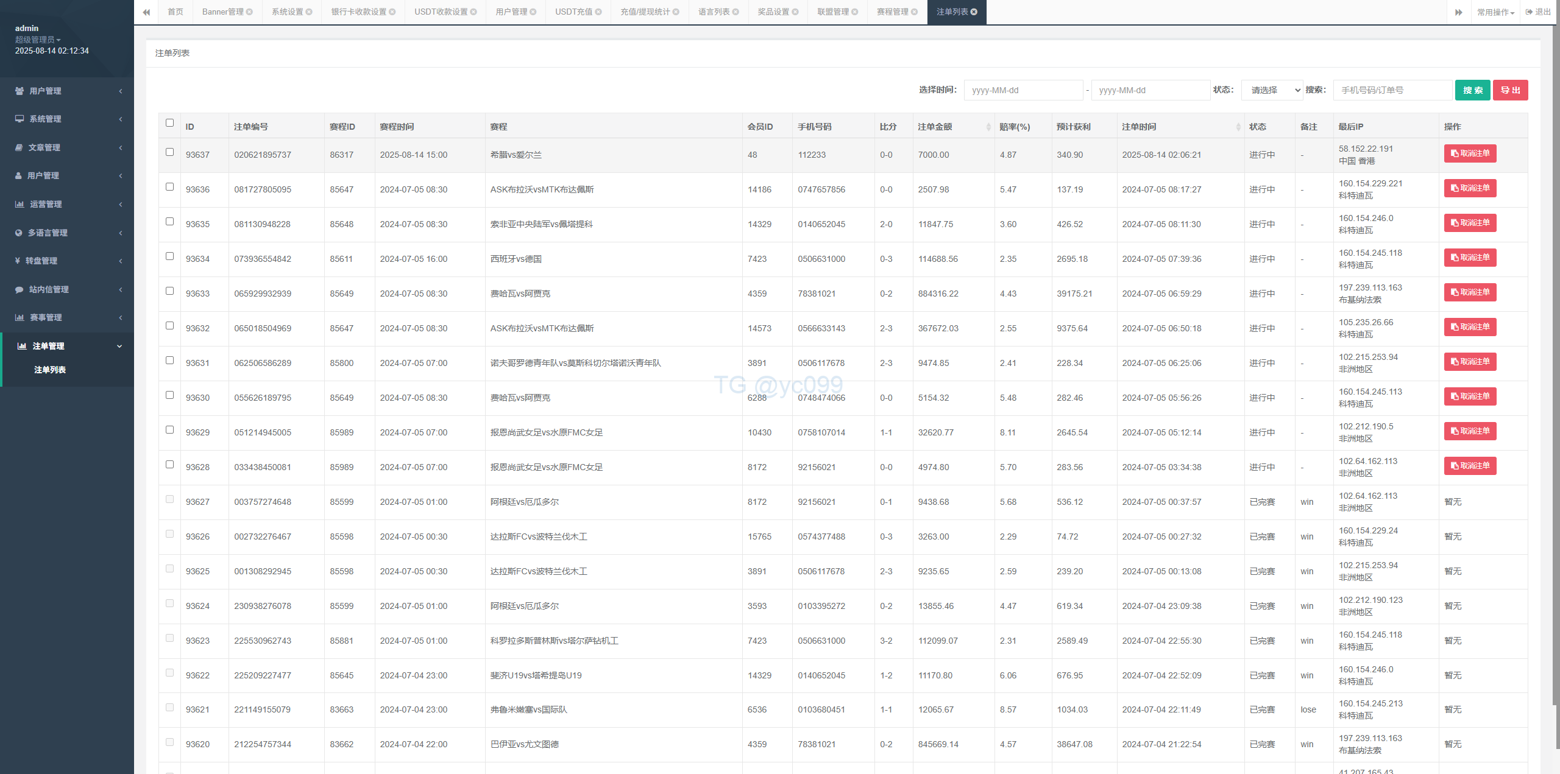1560x774 pixels.
Task: Toggle the select-all checkbox in the table header
Action: click(x=169, y=122)
